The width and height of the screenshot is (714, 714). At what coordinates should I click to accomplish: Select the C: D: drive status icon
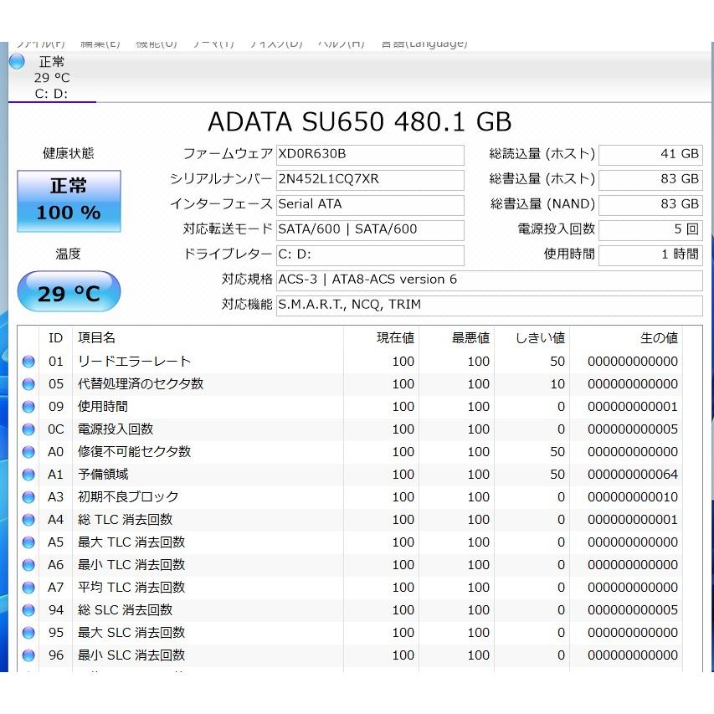(17, 61)
